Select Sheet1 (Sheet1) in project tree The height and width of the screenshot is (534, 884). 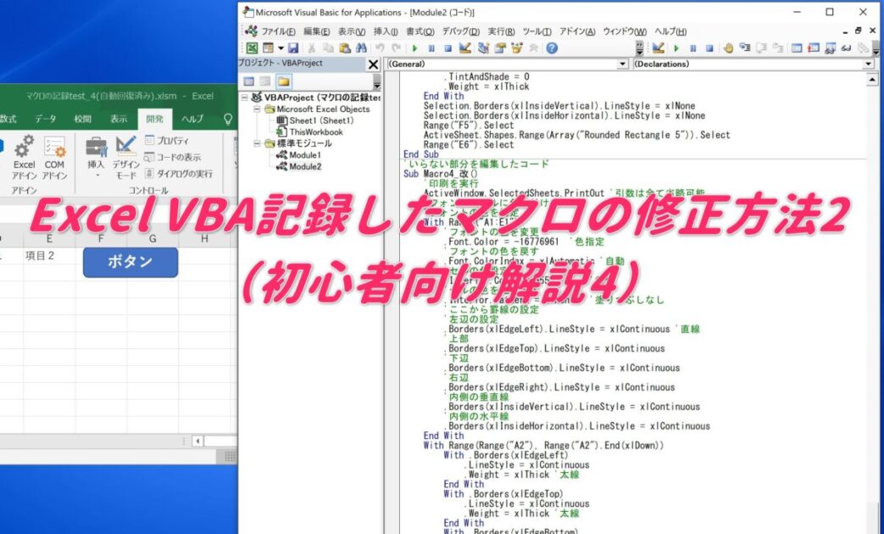pyautogui.click(x=315, y=120)
